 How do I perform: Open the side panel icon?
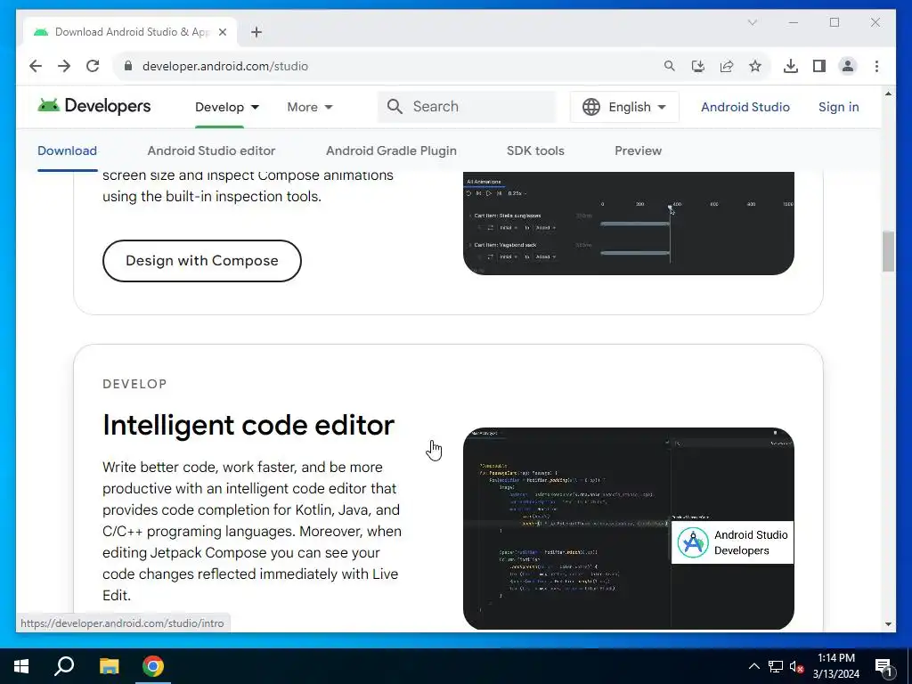[819, 66]
